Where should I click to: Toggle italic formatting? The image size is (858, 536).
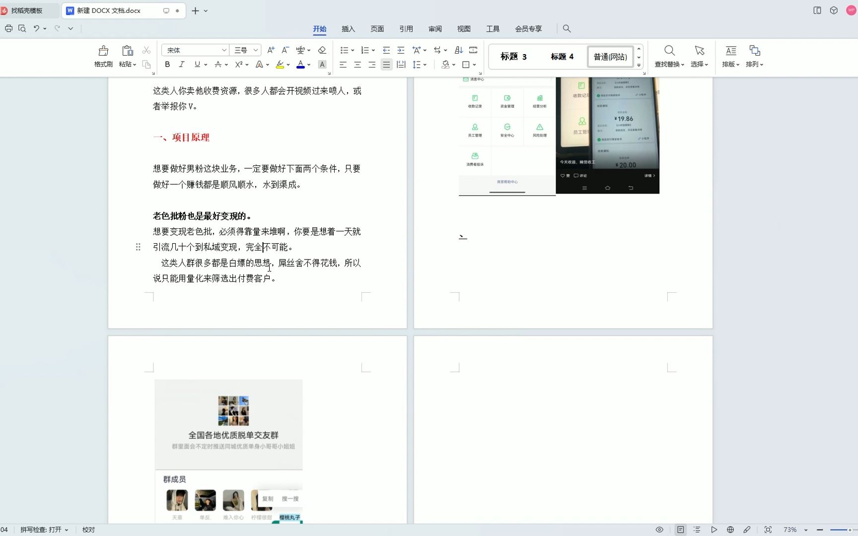point(182,65)
